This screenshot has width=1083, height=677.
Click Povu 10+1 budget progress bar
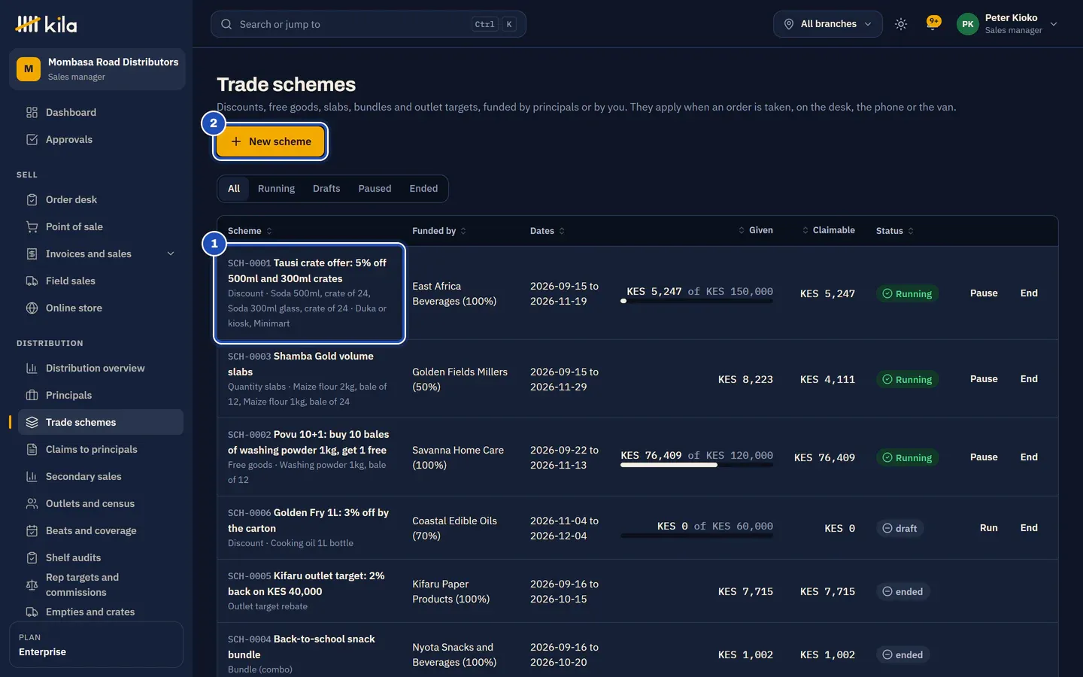coord(696,465)
